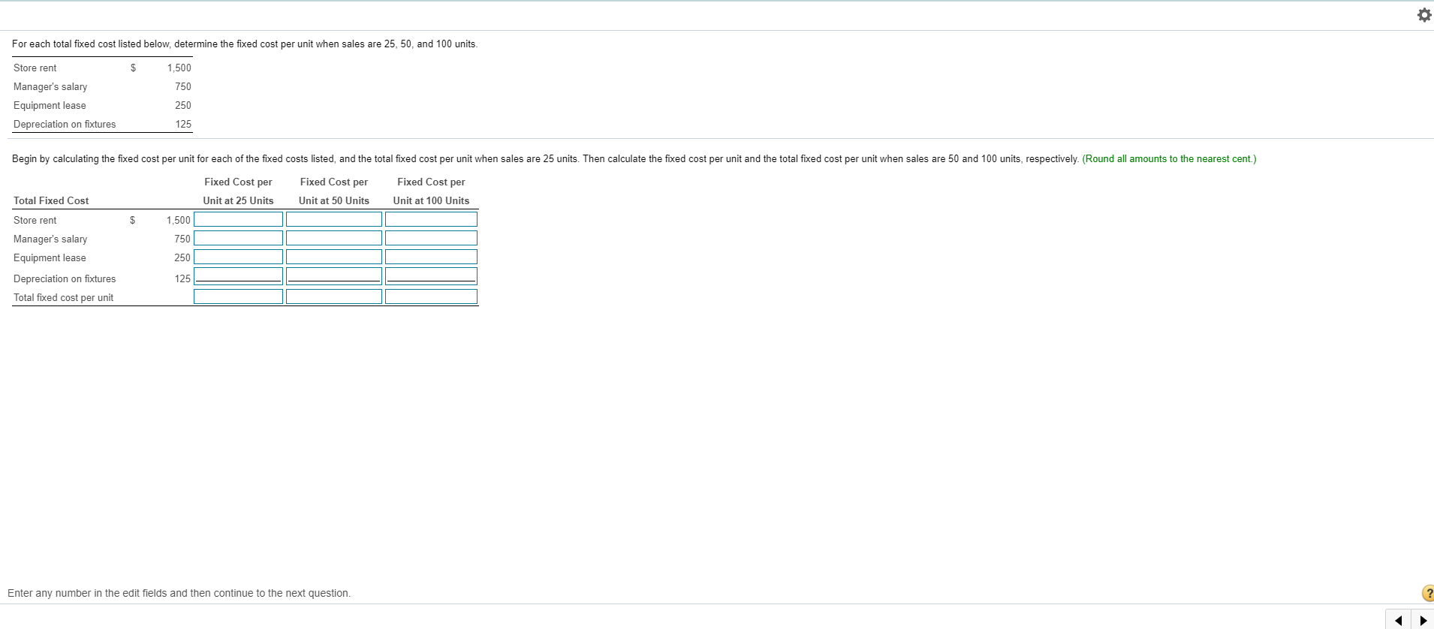The width and height of the screenshot is (1434, 629).
Task: Click 'Total fixed cost per unit' row label
Action: [x=64, y=298]
